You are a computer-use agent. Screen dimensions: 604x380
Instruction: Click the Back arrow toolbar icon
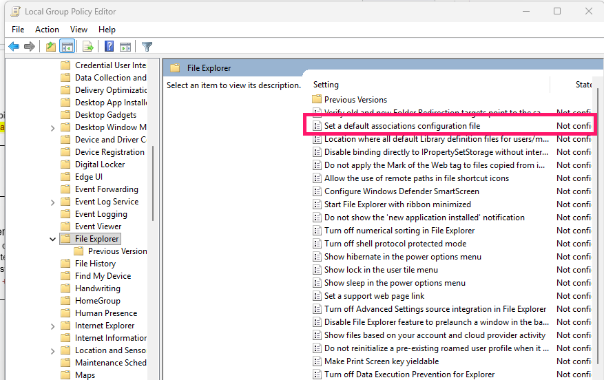tap(14, 47)
